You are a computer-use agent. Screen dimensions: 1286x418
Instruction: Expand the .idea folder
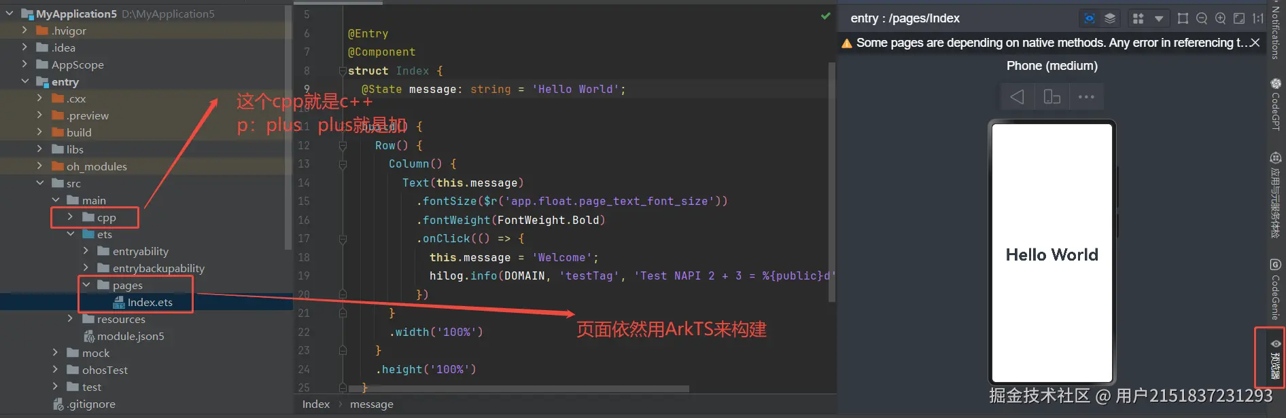pyautogui.click(x=24, y=47)
